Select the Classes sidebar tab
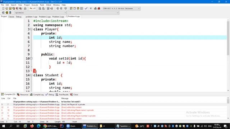The height and width of the screenshot is (129, 230). click(11, 17)
